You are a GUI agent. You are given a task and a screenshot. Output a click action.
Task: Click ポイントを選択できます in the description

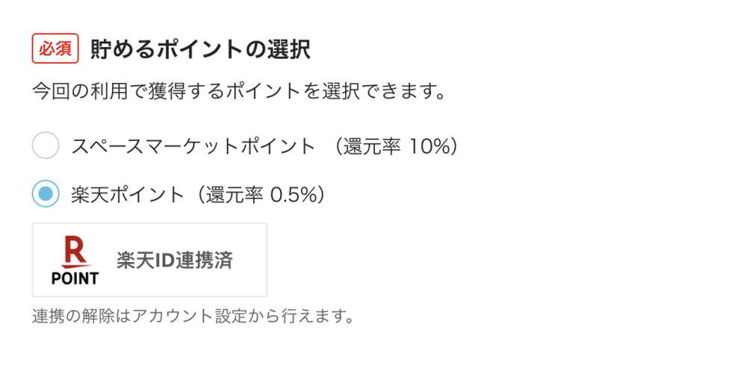coord(336,93)
